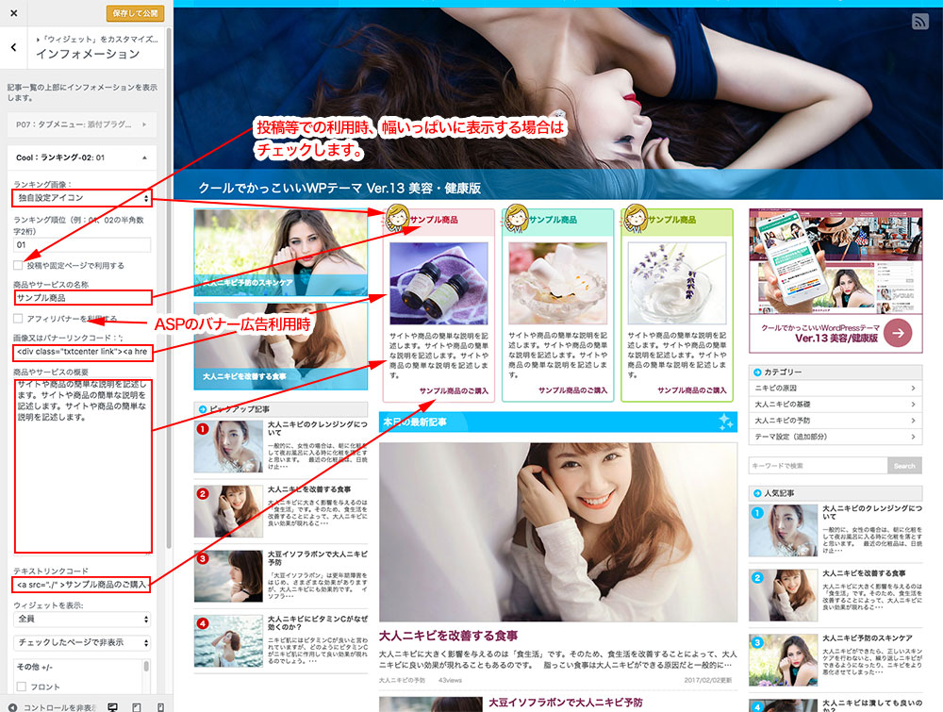Click the キーワードで検索 search box
Image resolution: width=943 pixels, height=712 pixels.
click(x=818, y=466)
